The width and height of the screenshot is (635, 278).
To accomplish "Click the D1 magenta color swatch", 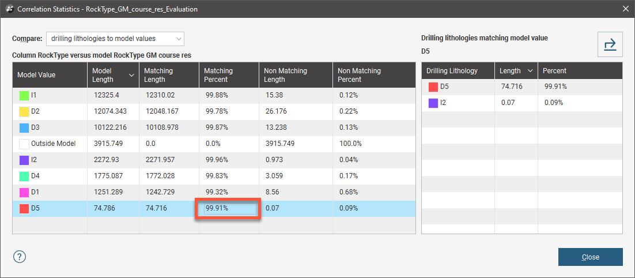I will [24, 191].
